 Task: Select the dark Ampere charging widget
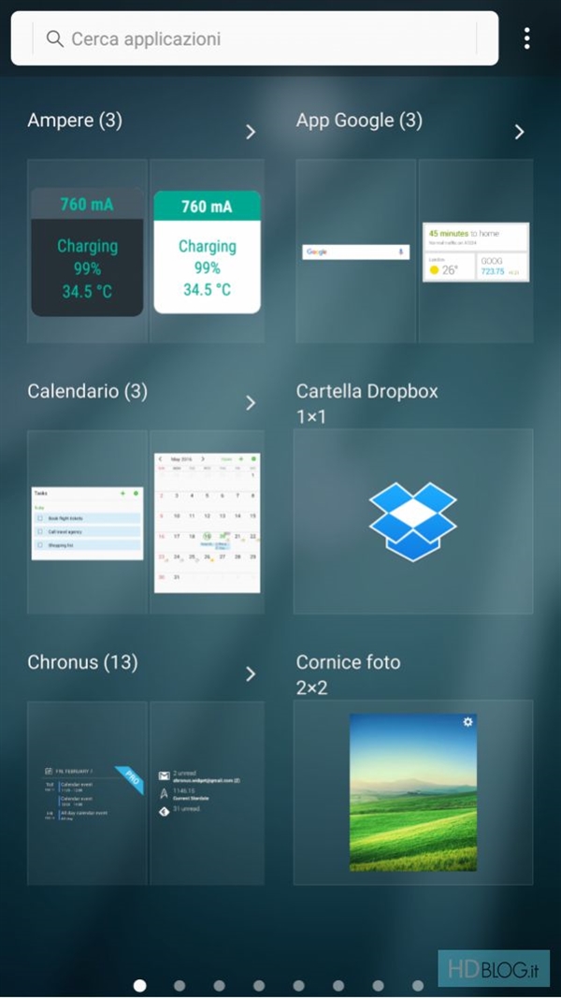pos(88,252)
